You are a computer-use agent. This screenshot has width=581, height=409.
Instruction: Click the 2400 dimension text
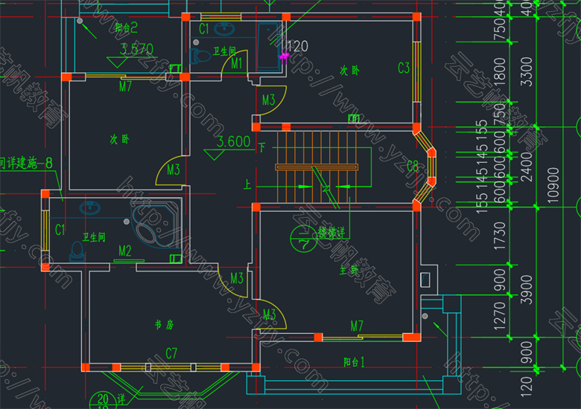tap(526, 167)
